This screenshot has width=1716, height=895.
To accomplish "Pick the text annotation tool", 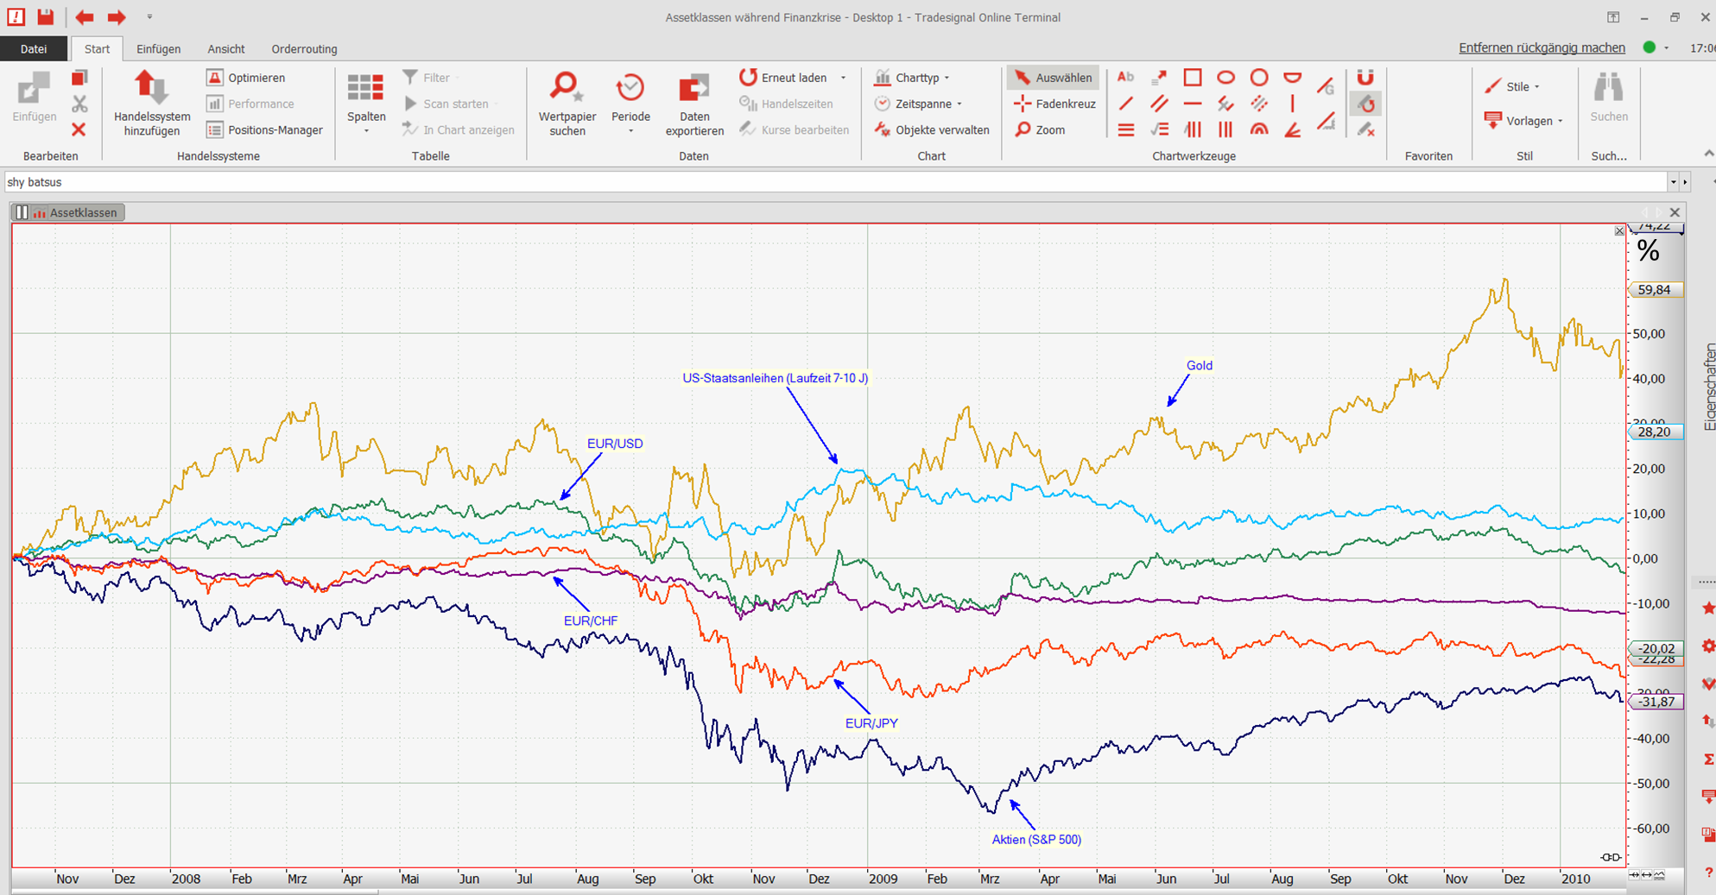I will [x=1125, y=78].
